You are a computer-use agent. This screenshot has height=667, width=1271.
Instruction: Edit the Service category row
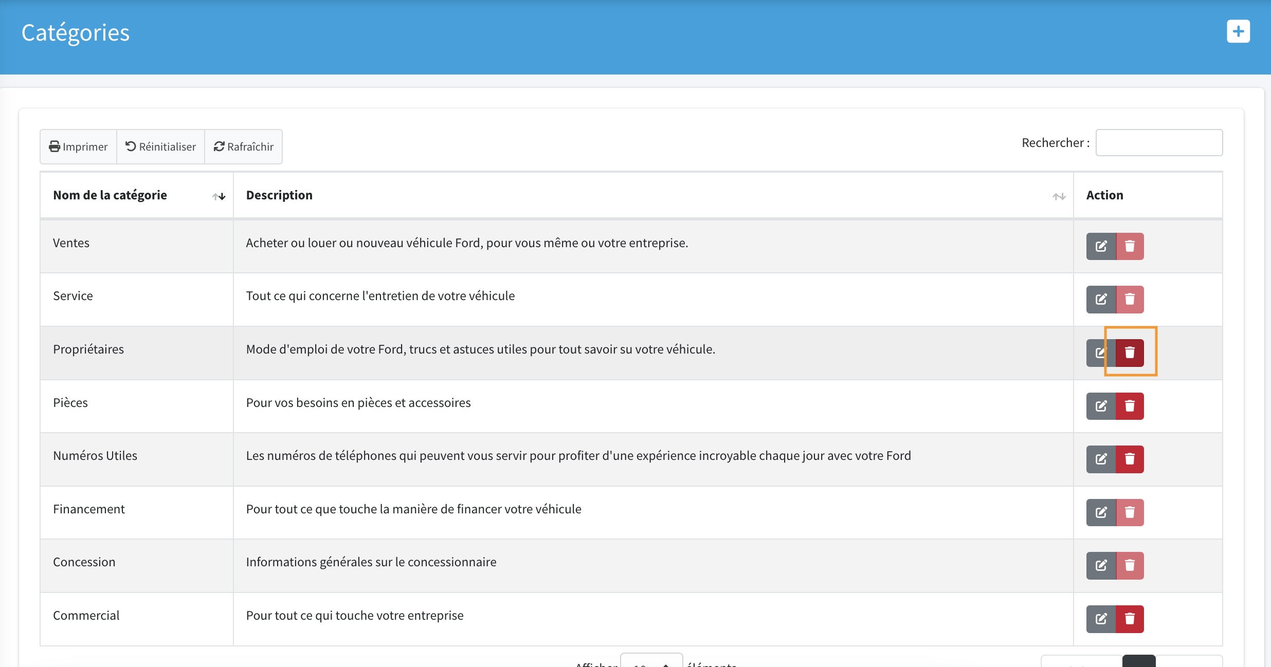point(1101,299)
